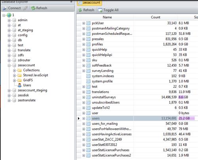The height and width of the screenshot is (160, 198).
Task: Click the GridFS folder icon
Action: [x=19, y=80]
